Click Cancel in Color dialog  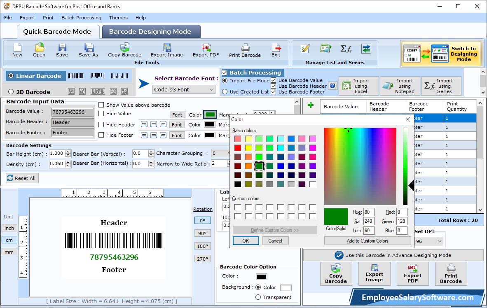[x=275, y=240]
